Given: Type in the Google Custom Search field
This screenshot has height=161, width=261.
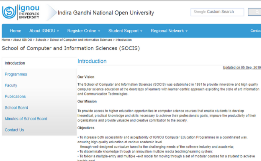Looking at the screenshot, I should click(x=216, y=12).
